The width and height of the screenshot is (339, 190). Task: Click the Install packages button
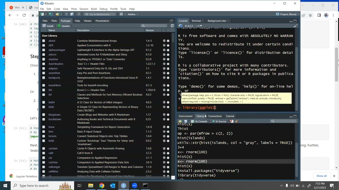[48, 26]
